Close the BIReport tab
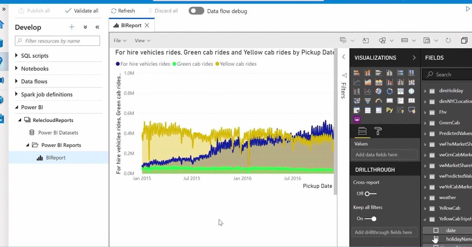 (x=147, y=25)
